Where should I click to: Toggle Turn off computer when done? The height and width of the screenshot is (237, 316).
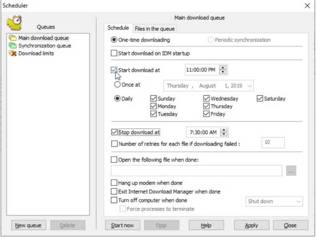(114, 200)
